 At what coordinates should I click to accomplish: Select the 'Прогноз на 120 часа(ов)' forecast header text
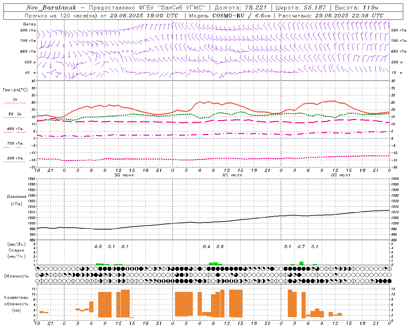[61, 16]
